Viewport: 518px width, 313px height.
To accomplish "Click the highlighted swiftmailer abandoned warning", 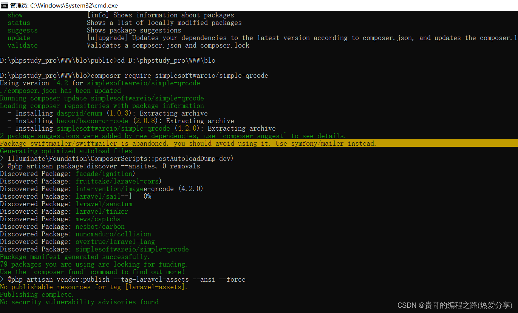I will coord(259,143).
